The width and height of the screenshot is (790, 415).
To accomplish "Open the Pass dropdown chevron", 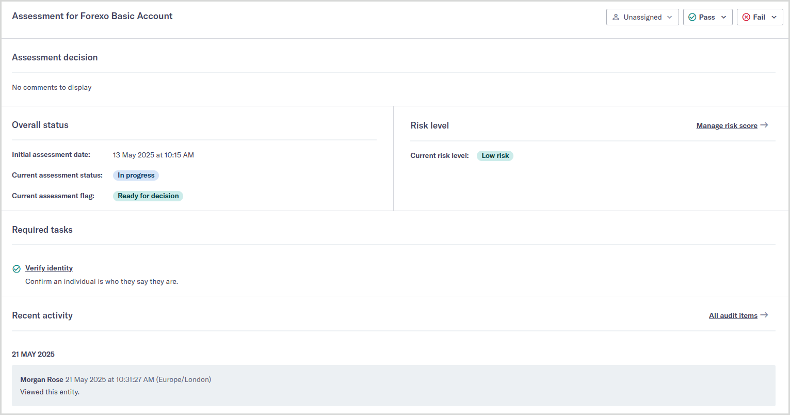I will pyautogui.click(x=723, y=17).
